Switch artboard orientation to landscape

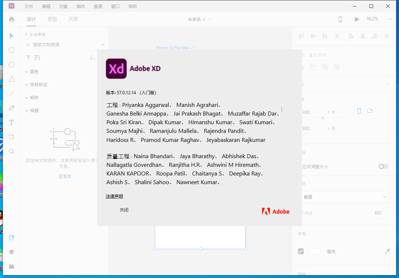[x=370, y=111]
